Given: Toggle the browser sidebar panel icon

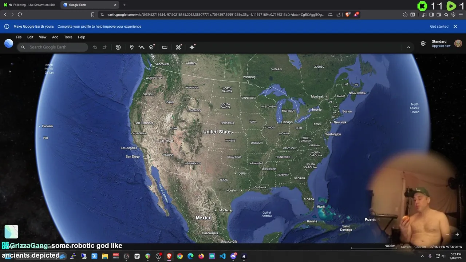Looking at the screenshot, I should (431, 15).
